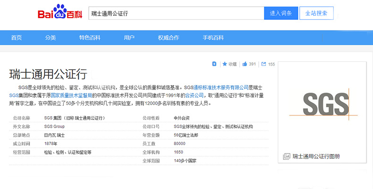
Task: Click the 进入词条 button
Action: (x=281, y=13)
